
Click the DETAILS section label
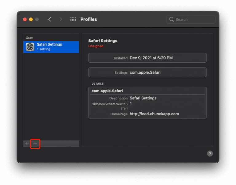point(97,84)
